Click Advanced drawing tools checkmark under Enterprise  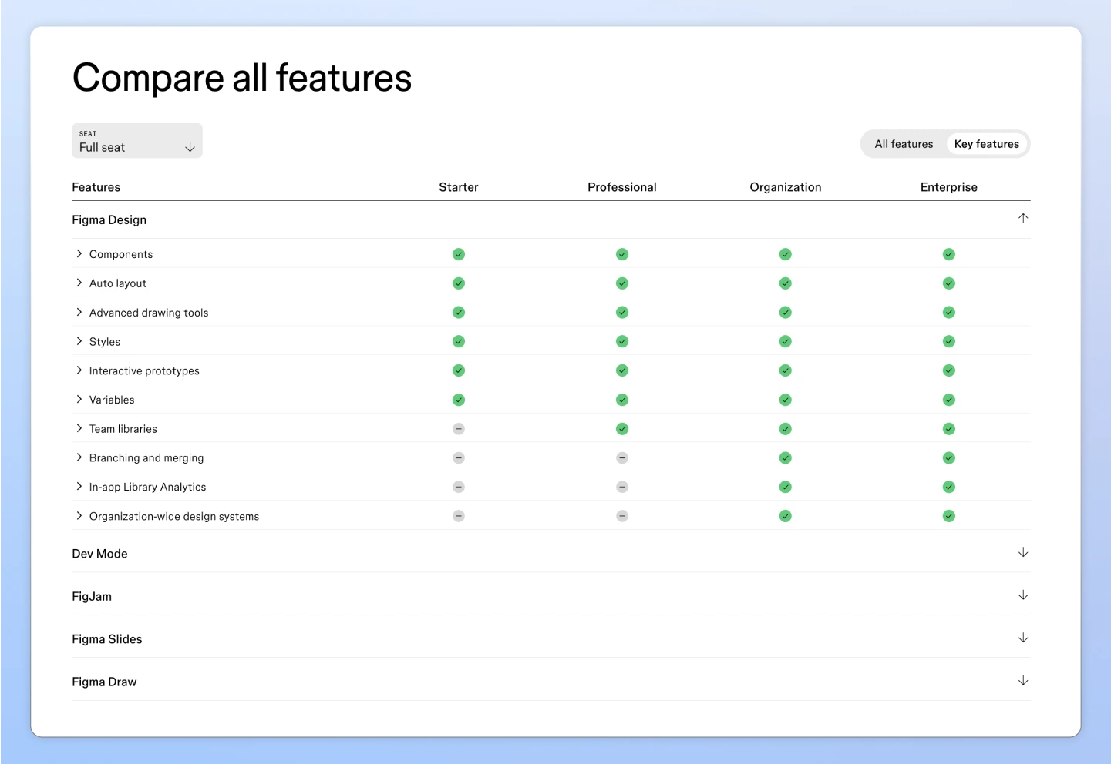click(949, 313)
